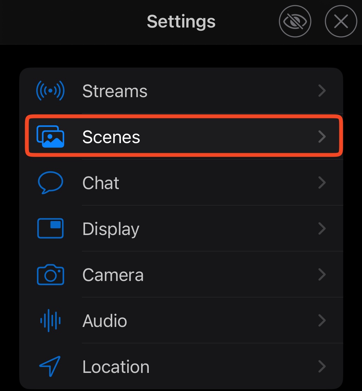Select the Chat menu entry
The width and height of the screenshot is (362, 391).
[x=181, y=182]
